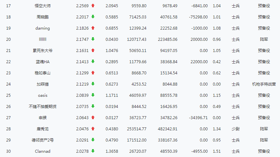Click the green down arrow for 加菲猫
This screenshot has height=157, width=280.
coord(93,84)
